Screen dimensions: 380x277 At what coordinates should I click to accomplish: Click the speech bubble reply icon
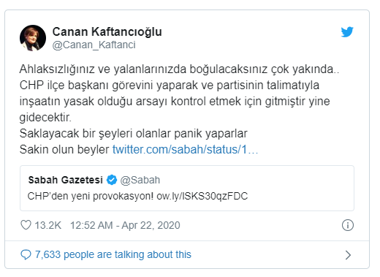26,255
